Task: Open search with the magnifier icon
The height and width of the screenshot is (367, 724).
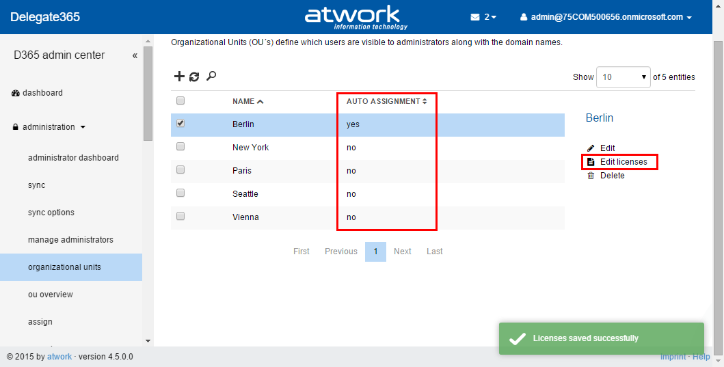Action: click(211, 76)
